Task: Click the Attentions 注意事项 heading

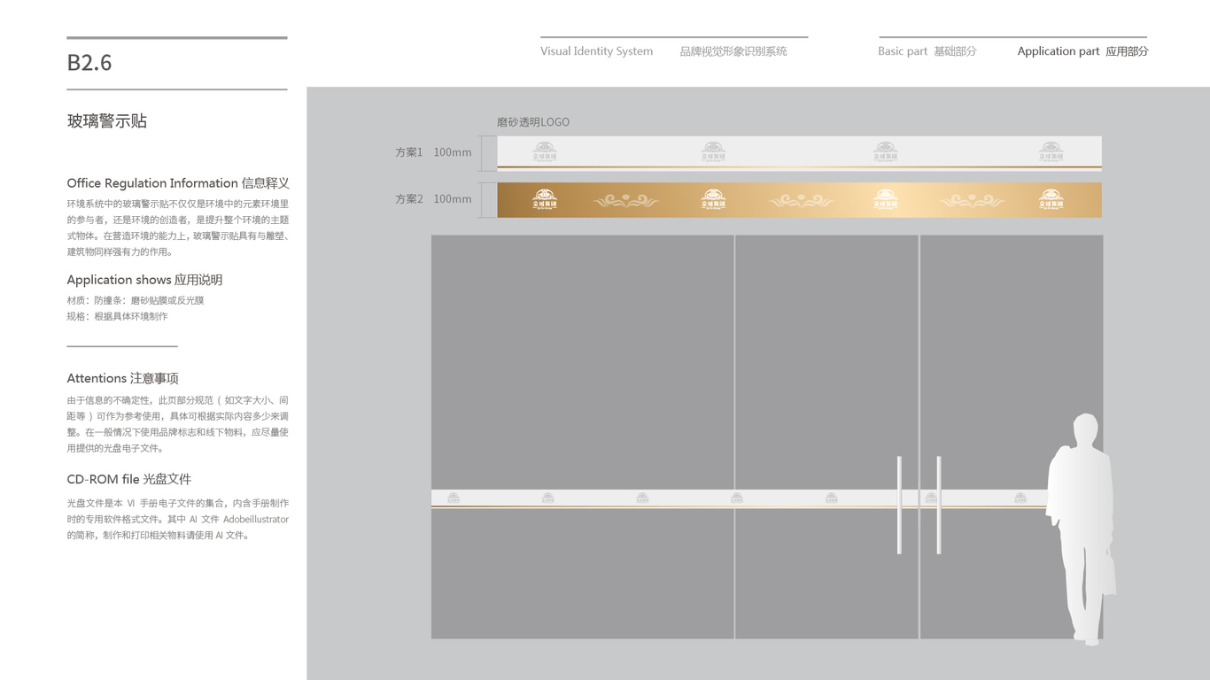Action: [x=122, y=378]
